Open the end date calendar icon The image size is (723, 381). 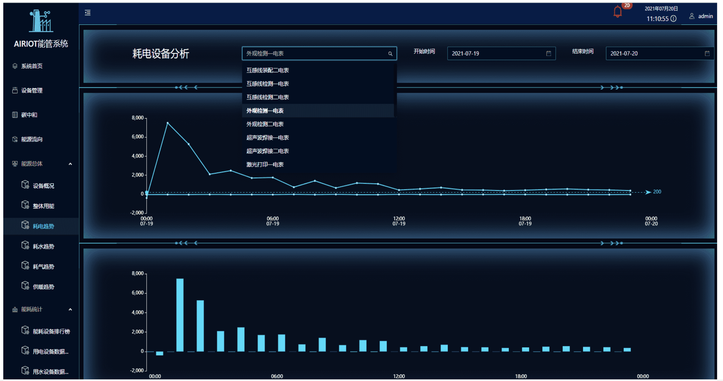coord(707,53)
